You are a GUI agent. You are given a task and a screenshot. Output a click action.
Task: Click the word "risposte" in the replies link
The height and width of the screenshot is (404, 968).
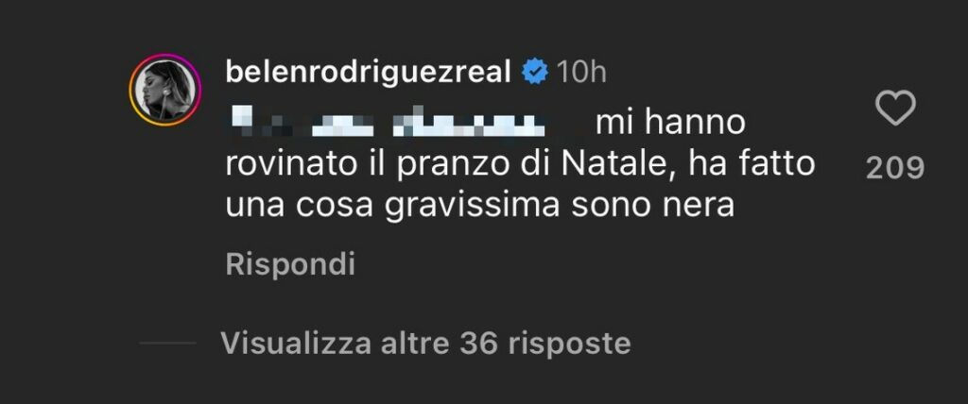tap(569, 343)
